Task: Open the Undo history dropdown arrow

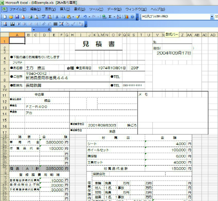Action: point(89,17)
